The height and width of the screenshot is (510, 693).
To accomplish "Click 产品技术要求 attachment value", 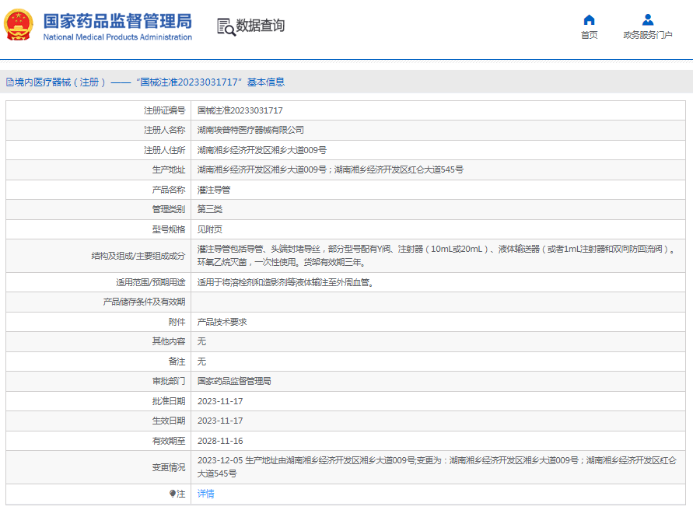I will [x=222, y=322].
